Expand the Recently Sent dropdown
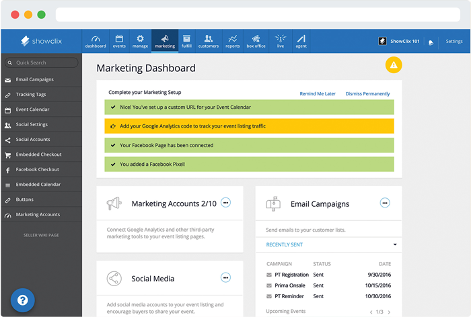The height and width of the screenshot is (317, 471). (x=394, y=244)
